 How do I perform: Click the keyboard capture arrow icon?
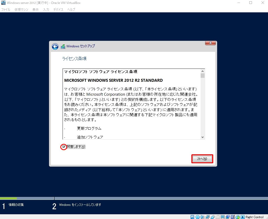tap(242, 217)
